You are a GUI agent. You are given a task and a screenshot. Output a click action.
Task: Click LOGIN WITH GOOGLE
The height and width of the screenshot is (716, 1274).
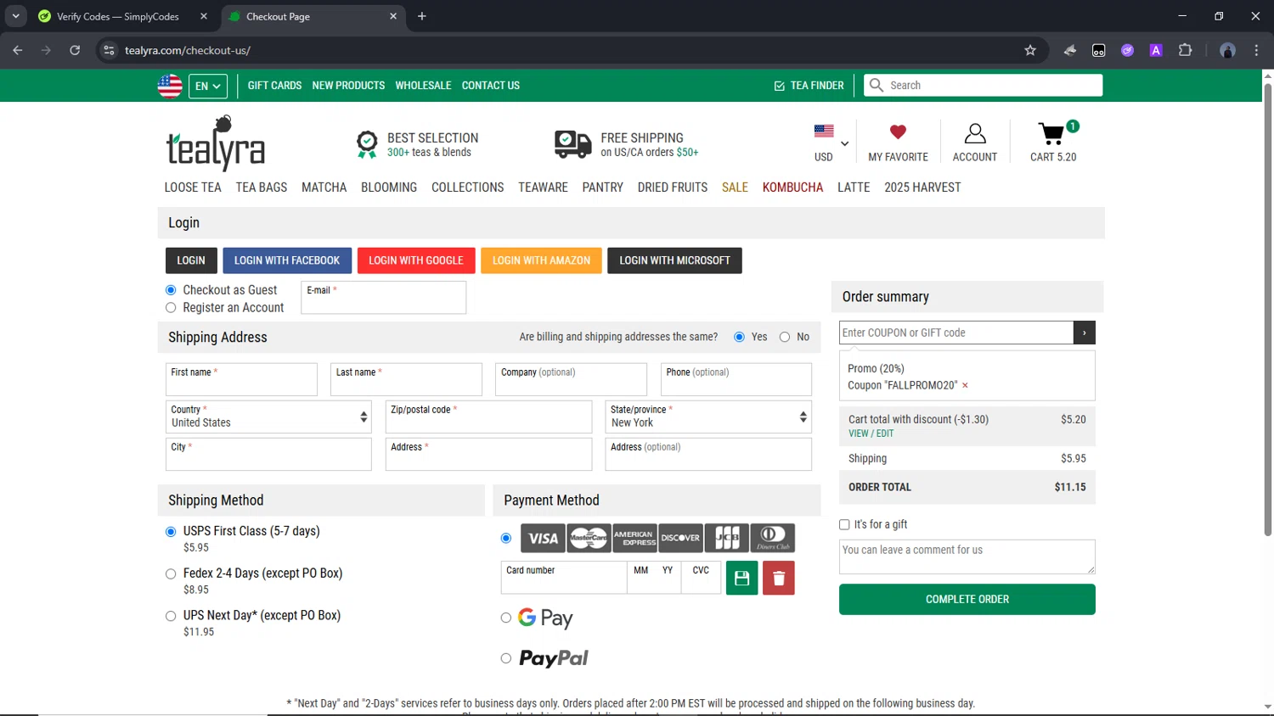pyautogui.click(x=416, y=260)
